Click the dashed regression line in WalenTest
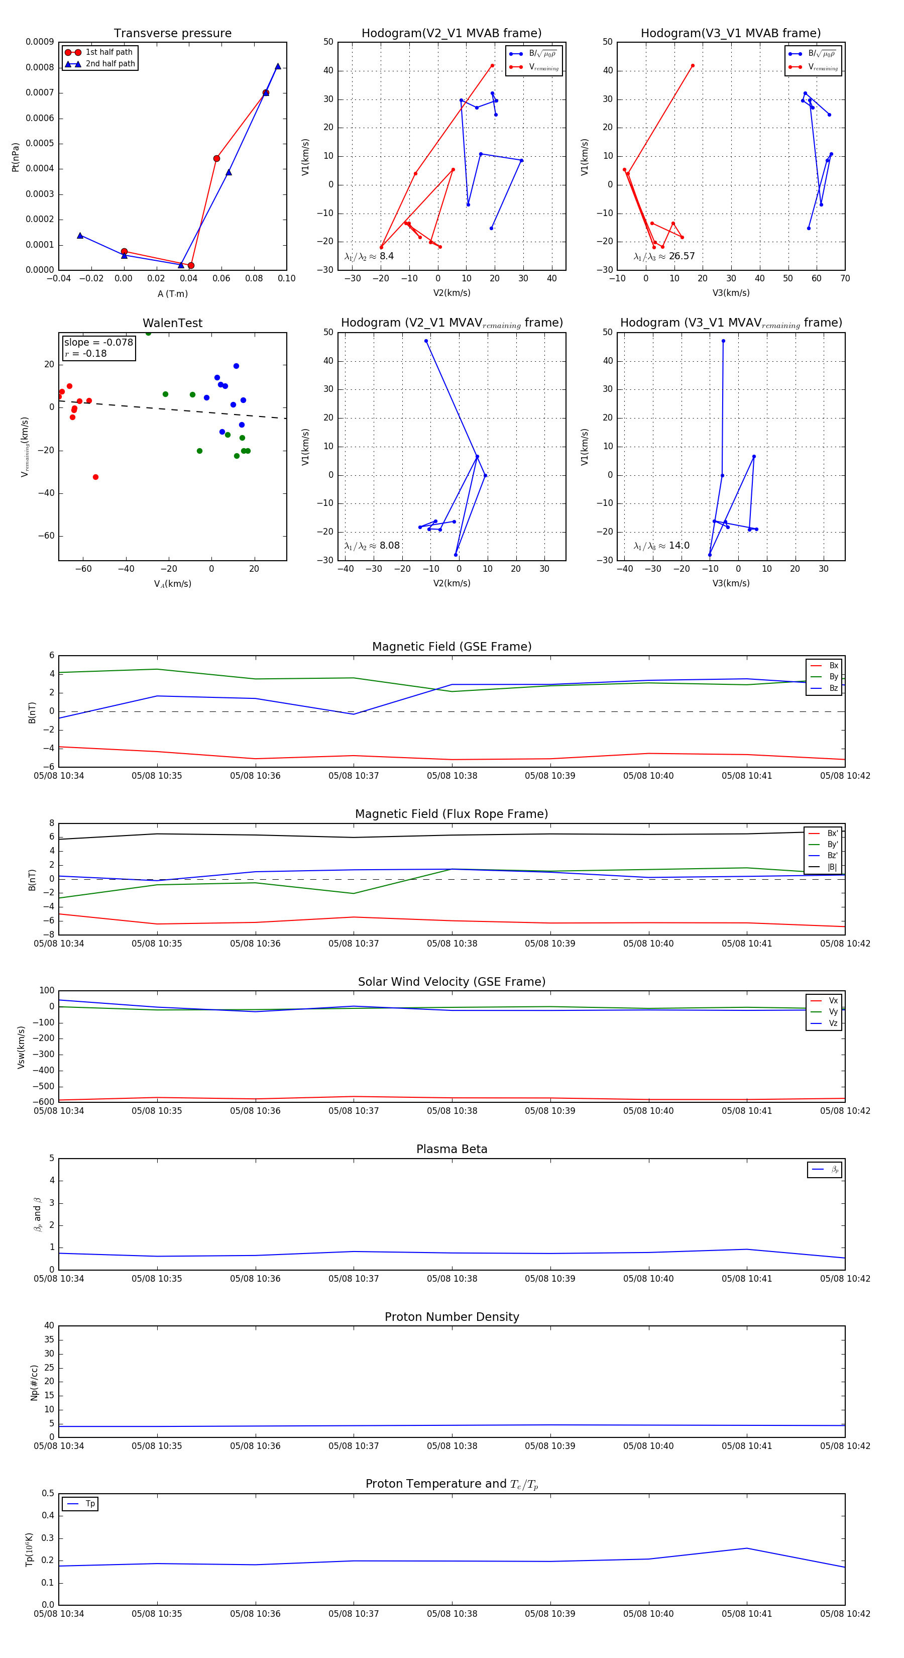This screenshot has width=904, height=1658. pyautogui.click(x=172, y=409)
